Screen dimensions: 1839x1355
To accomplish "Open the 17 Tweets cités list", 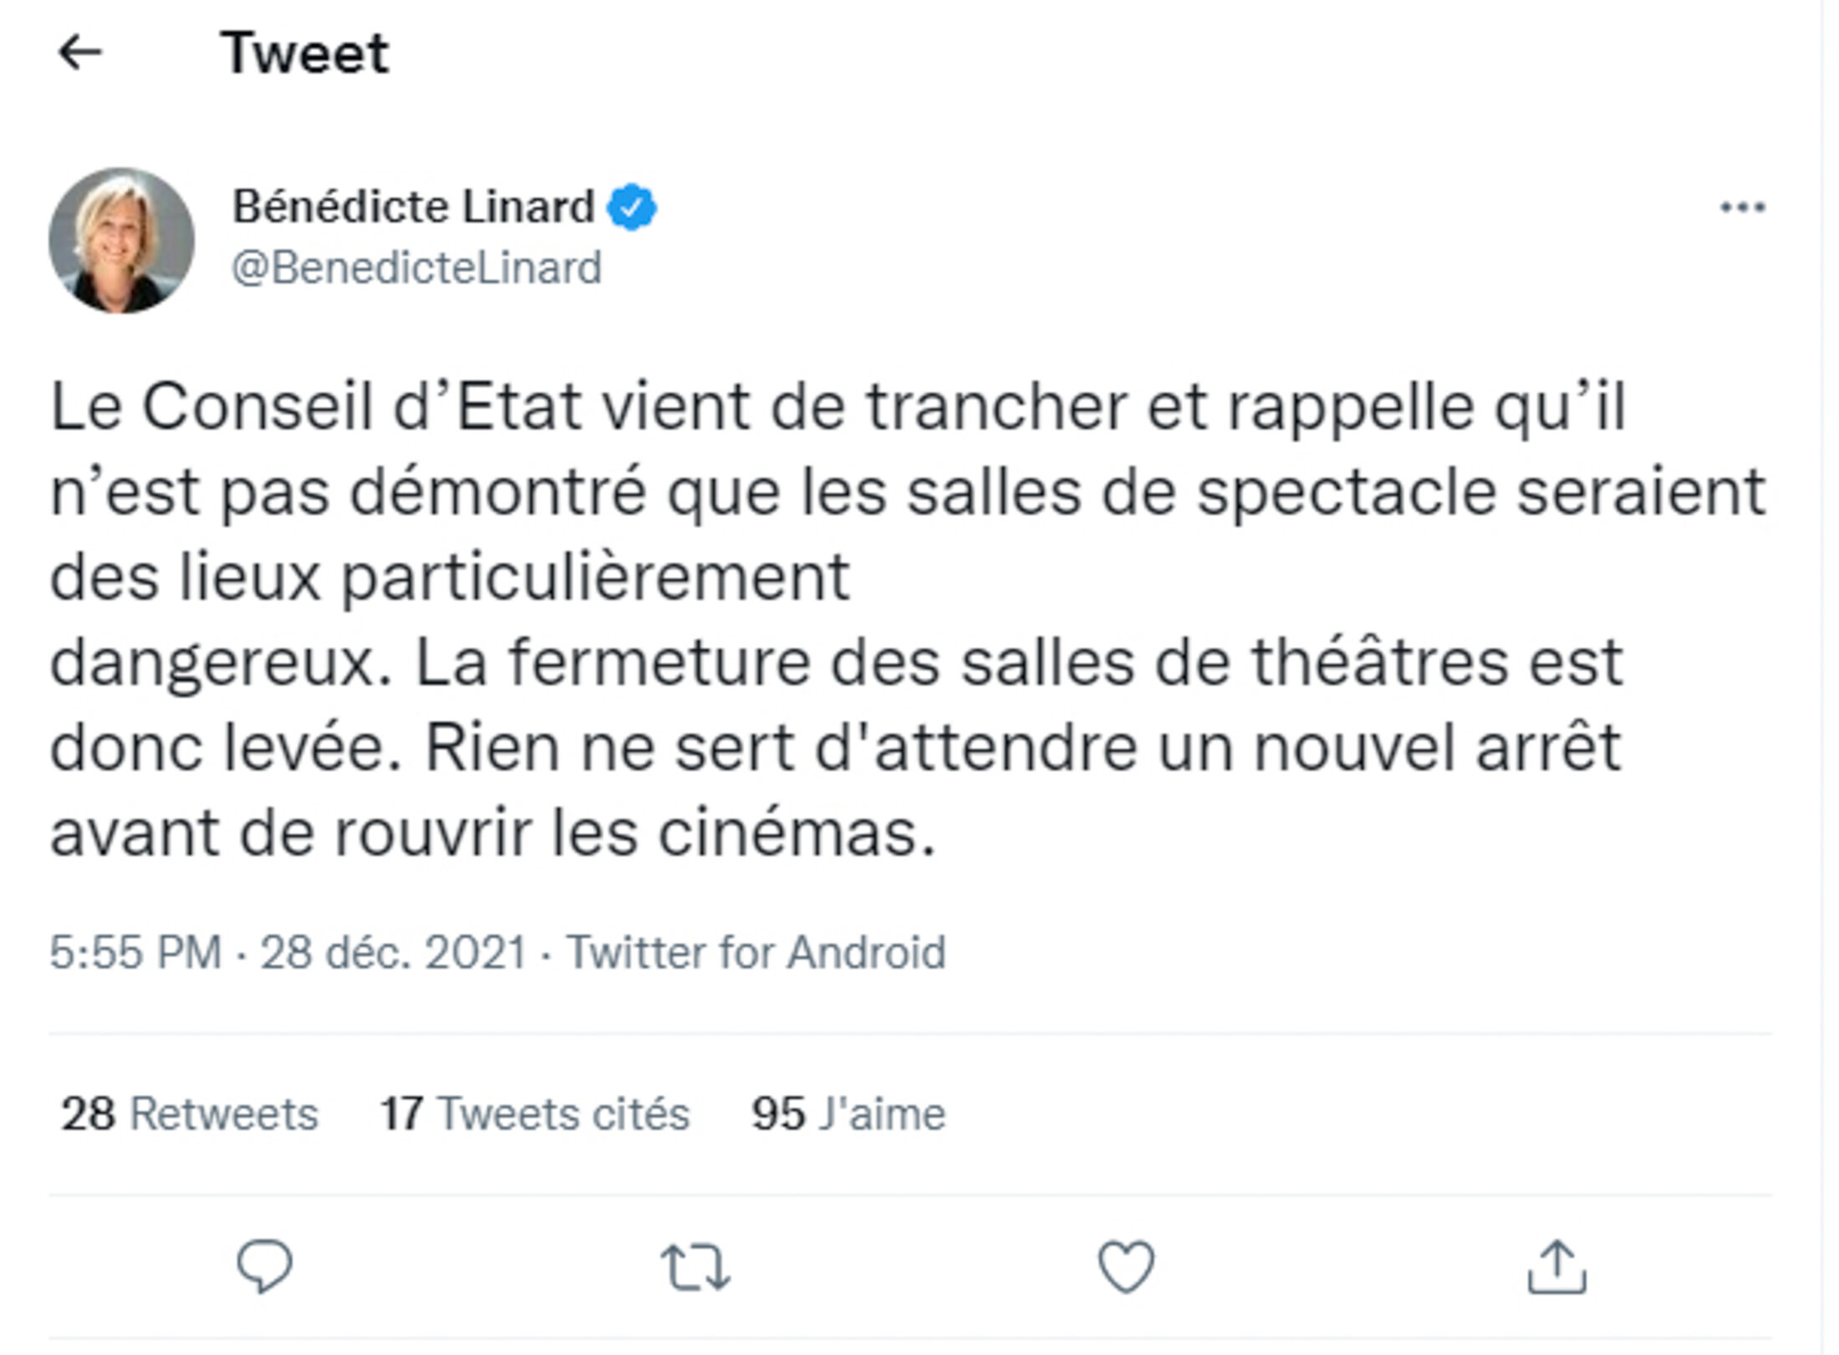I will (535, 1113).
